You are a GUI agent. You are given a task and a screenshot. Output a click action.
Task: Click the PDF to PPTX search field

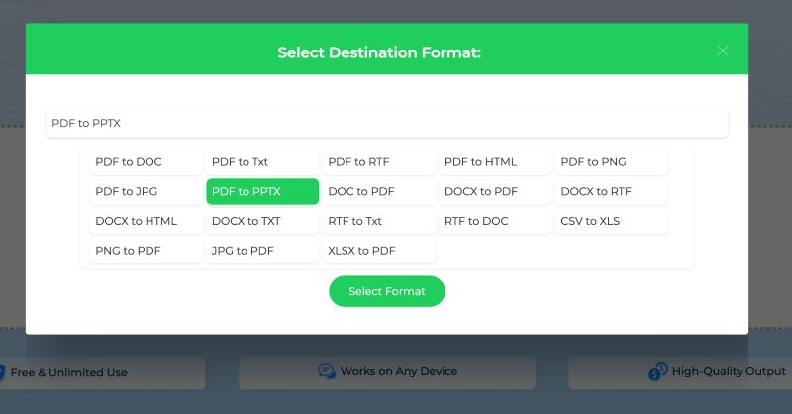pos(387,124)
